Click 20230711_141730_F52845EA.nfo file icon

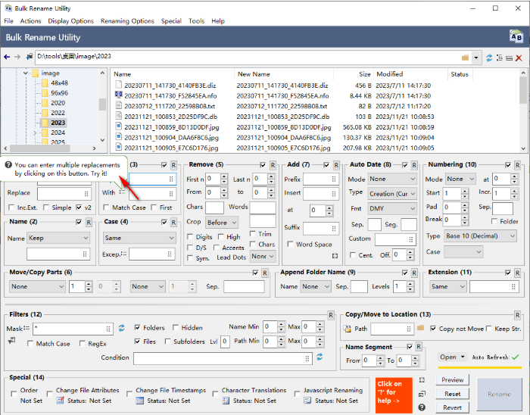tap(118, 95)
